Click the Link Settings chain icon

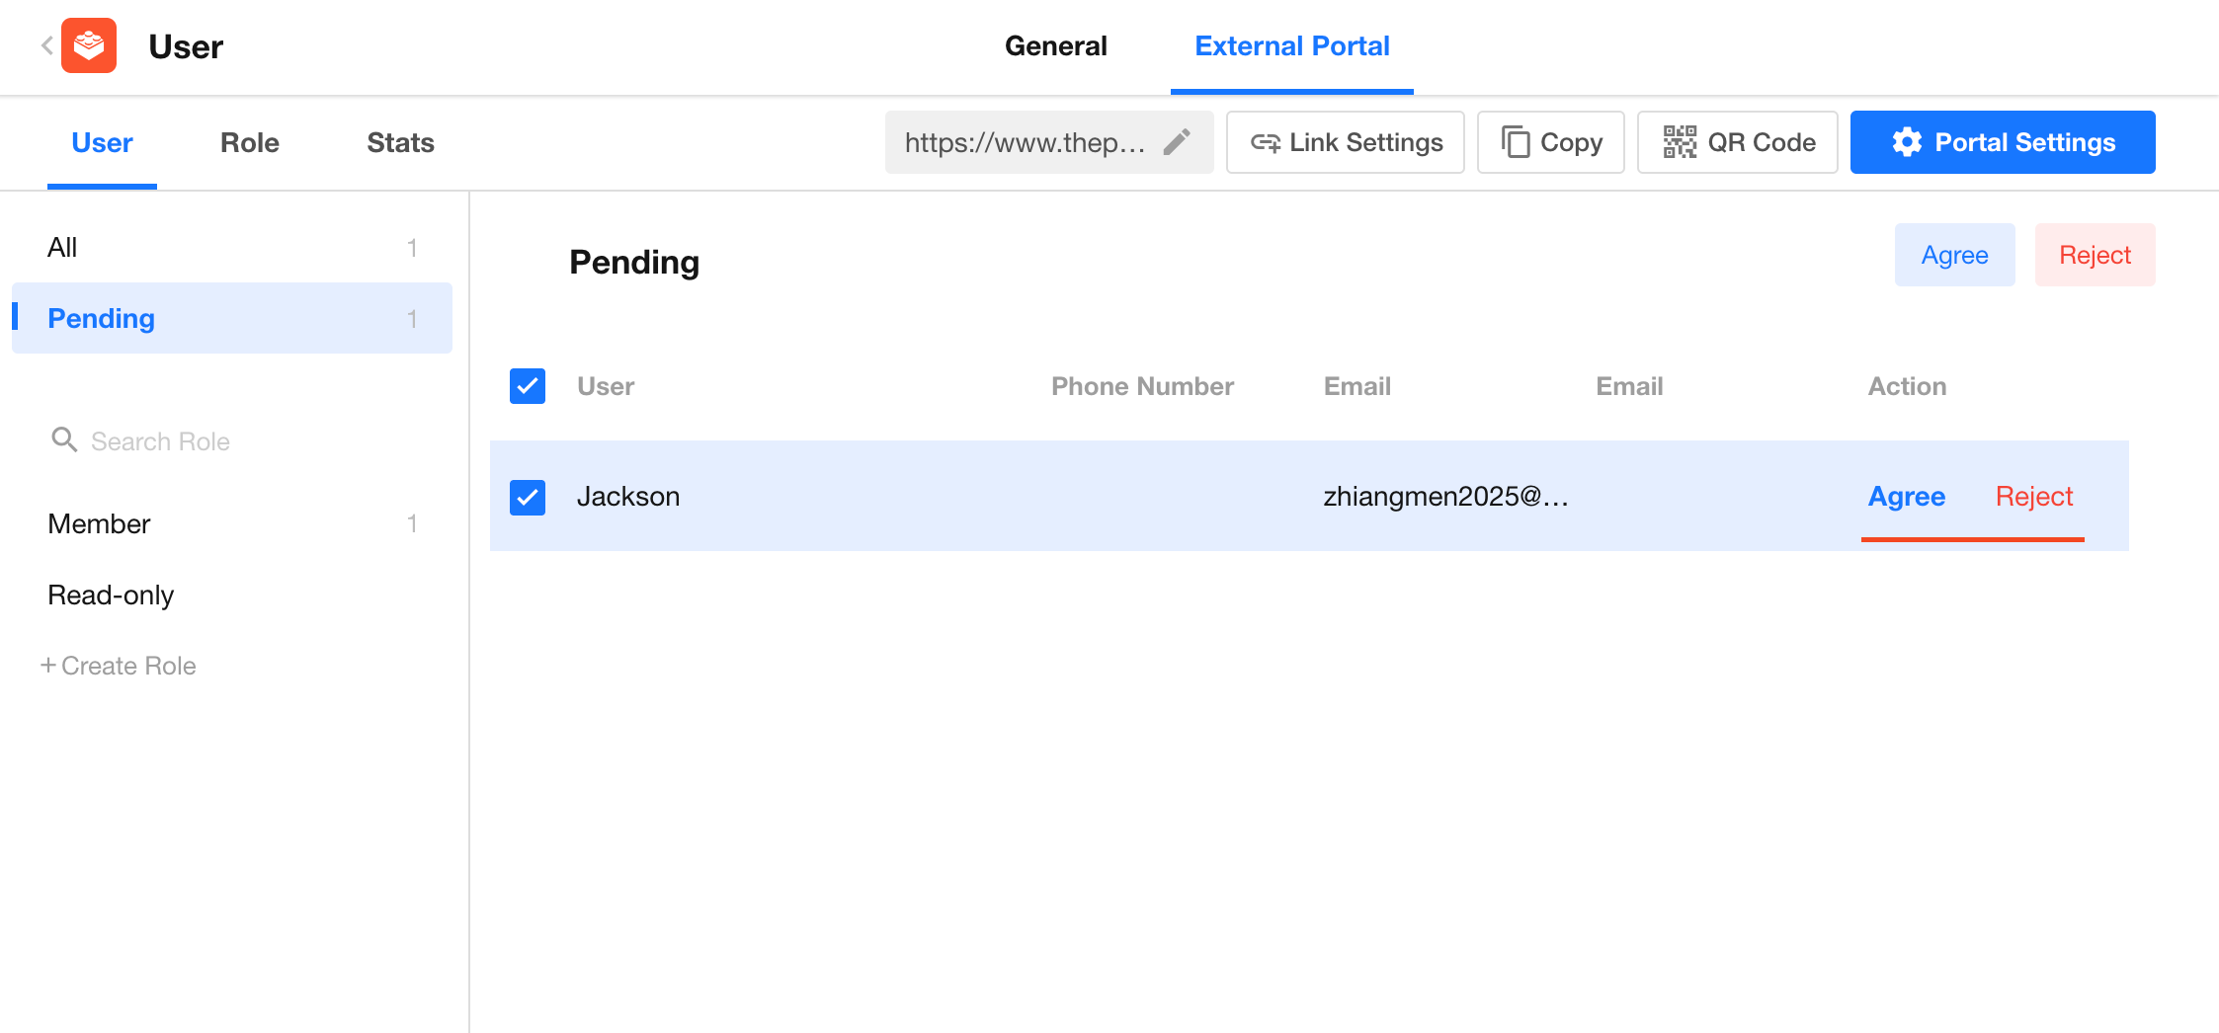(x=1265, y=143)
